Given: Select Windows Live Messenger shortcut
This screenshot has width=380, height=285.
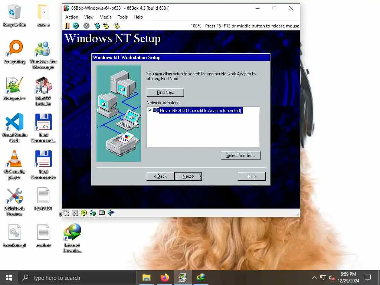Looking at the screenshot, I should coord(43,55).
